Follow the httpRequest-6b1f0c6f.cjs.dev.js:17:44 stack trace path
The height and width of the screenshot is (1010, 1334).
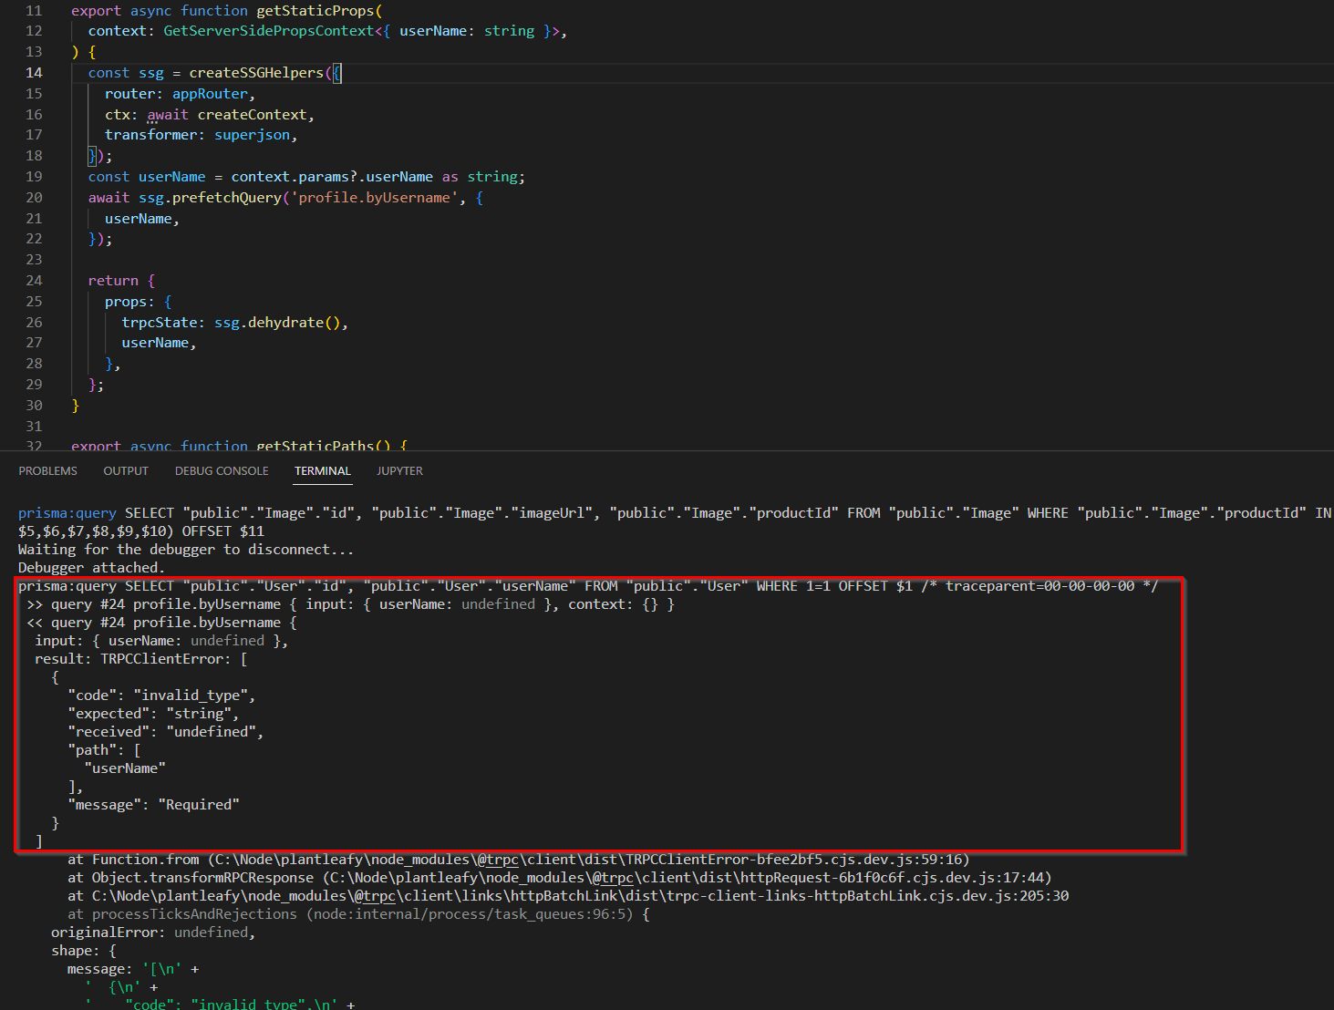687,878
